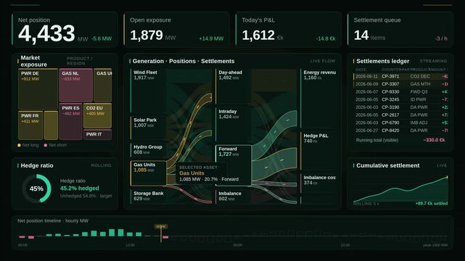Click the NOW marker on the timeline
465x261 pixels.
[x=161, y=227]
